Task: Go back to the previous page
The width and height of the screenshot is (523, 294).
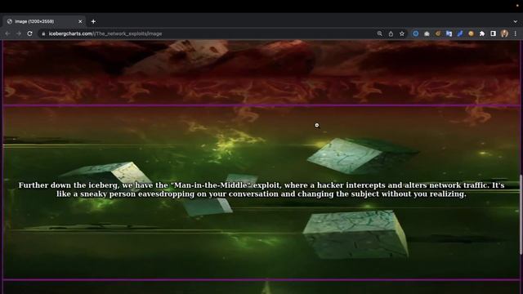Action: [7, 33]
